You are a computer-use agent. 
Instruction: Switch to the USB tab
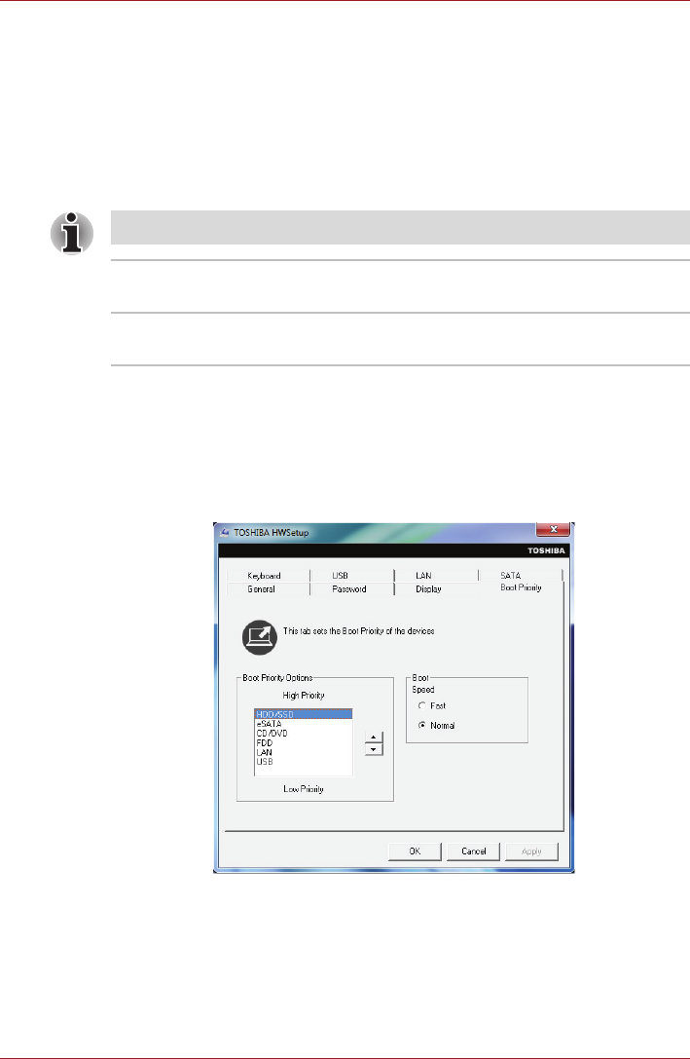pyautogui.click(x=340, y=576)
